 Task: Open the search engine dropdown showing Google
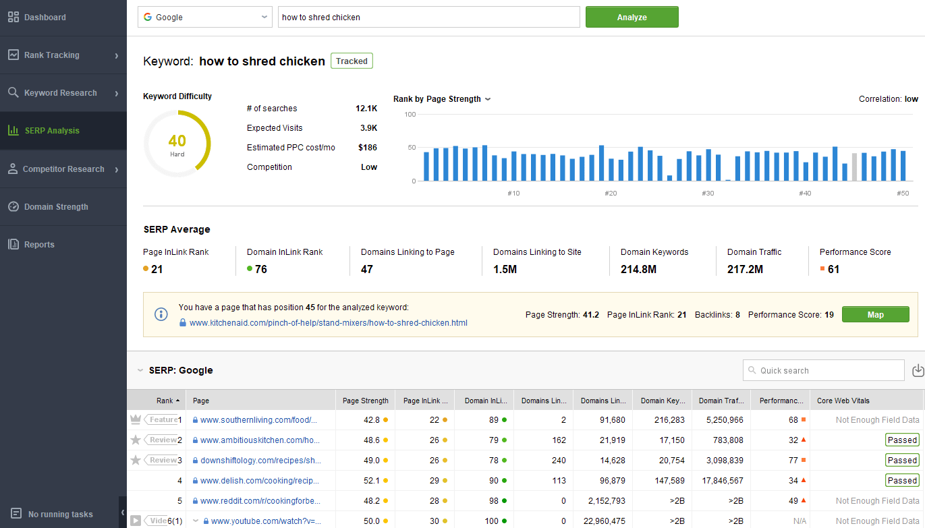click(204, 17)
